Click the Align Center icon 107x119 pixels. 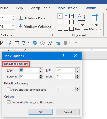[66, 22]
